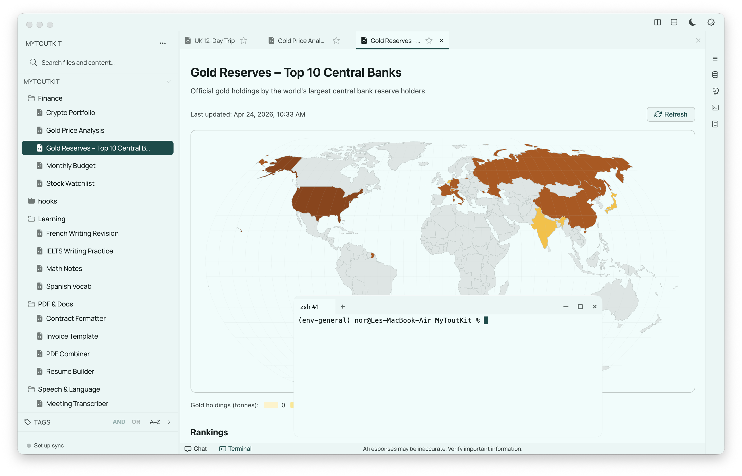The image size is (742, 476).
Task: Open Gold Price Analysis in sidebar
Action: [75, 130]
